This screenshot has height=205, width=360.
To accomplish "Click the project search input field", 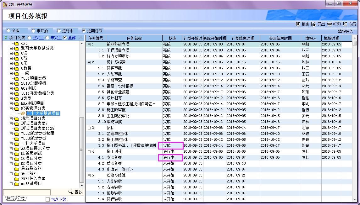I will (x=27, y=192).
